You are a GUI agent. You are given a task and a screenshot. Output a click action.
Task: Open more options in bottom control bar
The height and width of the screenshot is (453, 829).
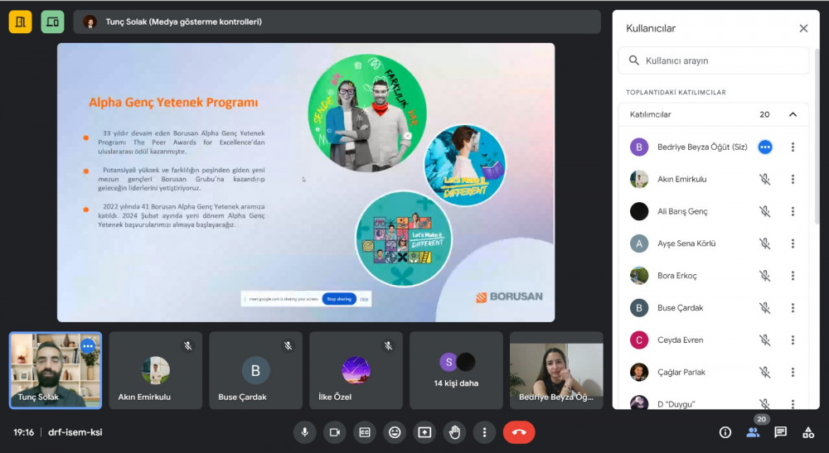(484, 432)
